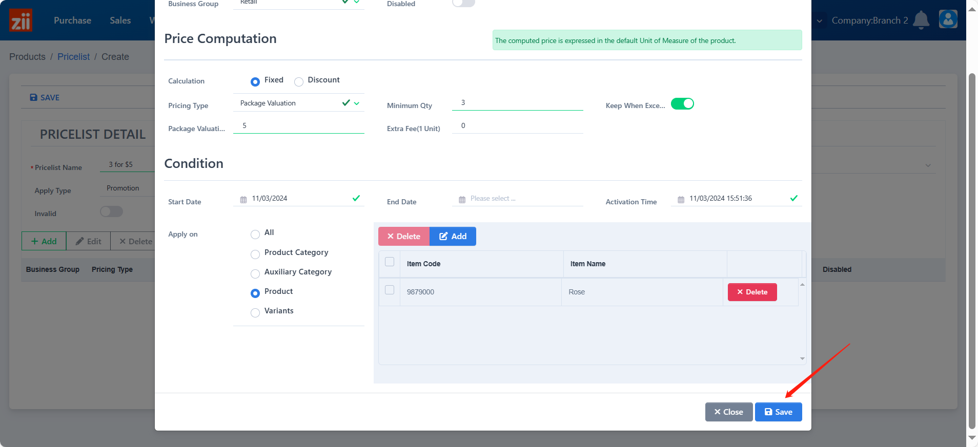Open the notifications bell icon
Viewport: 978px width, 447px height.
921,20
